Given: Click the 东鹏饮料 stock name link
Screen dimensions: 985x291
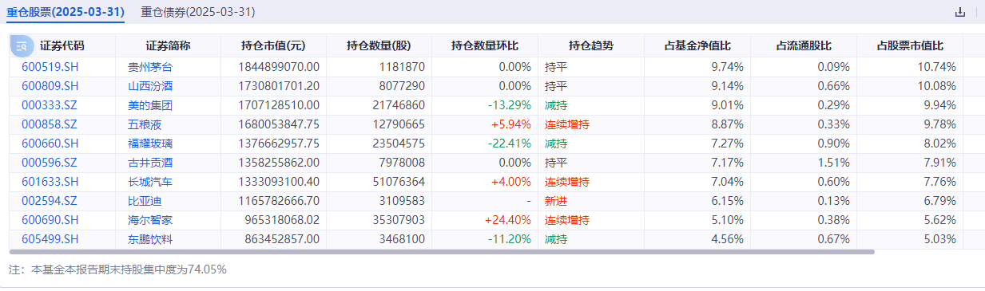Looking at the screenshot, I should pyautogui.click(x=149, y=239).
